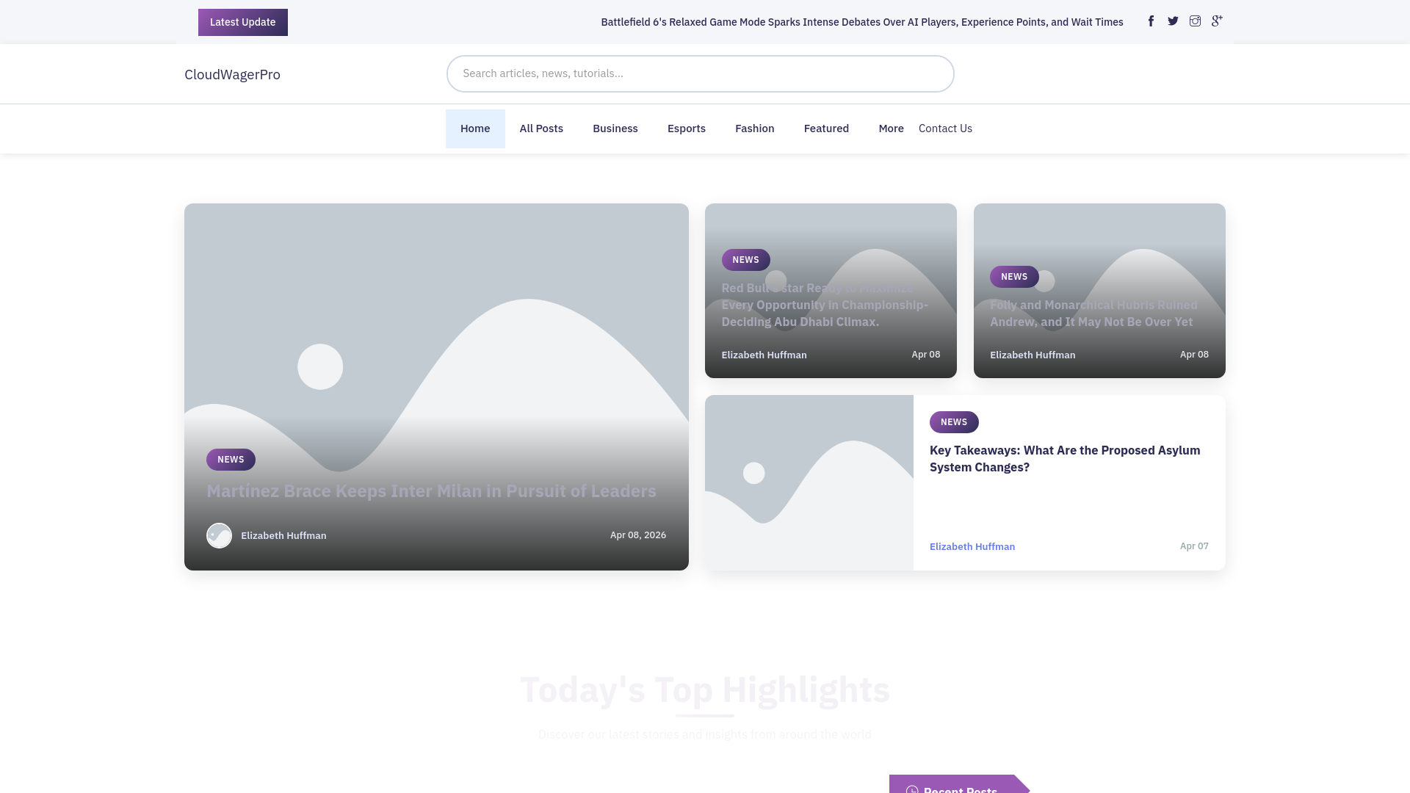This screenshot has width=1410, height=793.
Task: Click Elizabeth Huffman on Andrew article card
Action: (x=1033, y=355)
